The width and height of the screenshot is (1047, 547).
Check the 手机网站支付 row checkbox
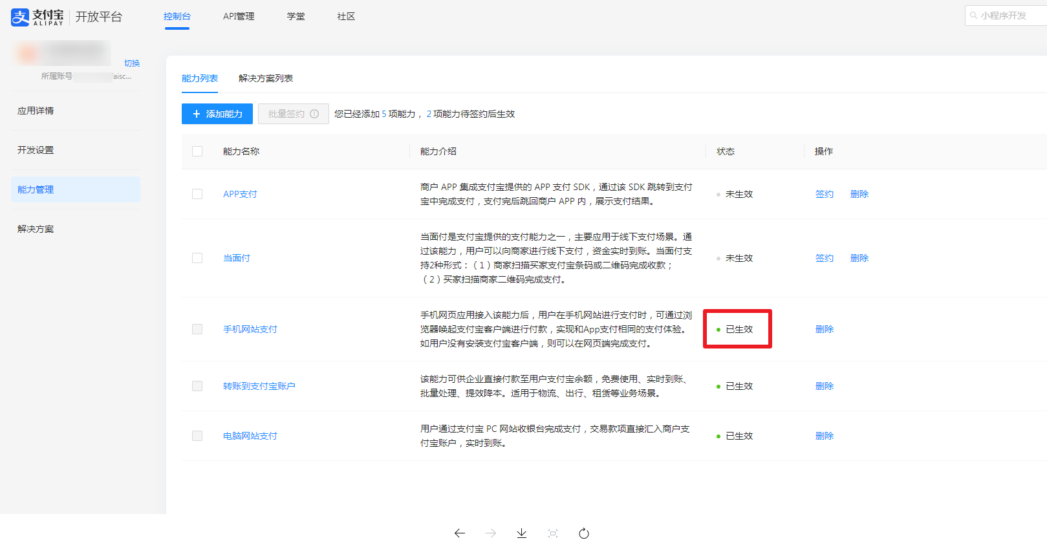197,329
